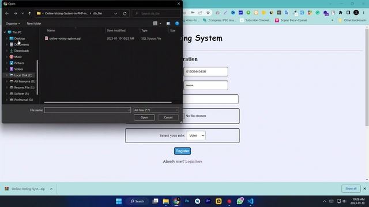Viewport: 369px width, 207px height.
Task: Go back in the Open dialog
Action: pos(7,14)
